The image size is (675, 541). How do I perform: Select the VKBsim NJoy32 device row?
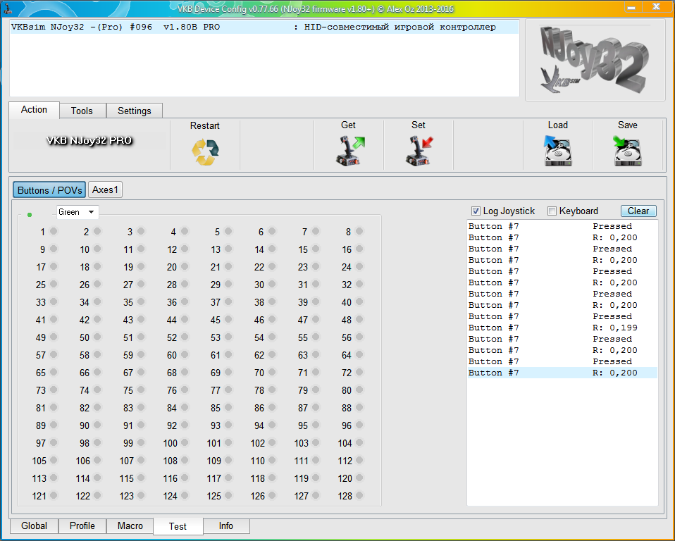(264, 27)
